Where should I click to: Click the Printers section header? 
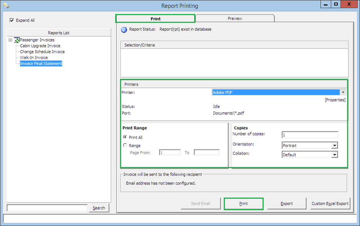[234, 84]
